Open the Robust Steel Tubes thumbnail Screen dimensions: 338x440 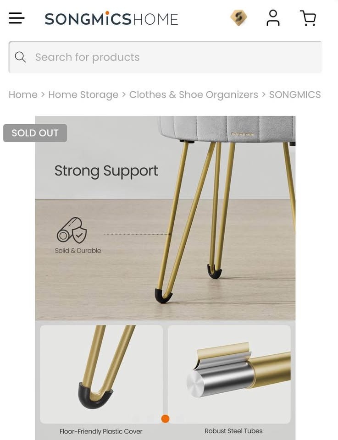point(229,374)
